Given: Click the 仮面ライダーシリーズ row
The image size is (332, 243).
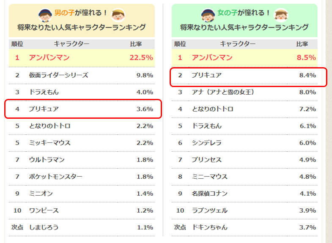Looking at the screenshot, I should coord(58,75).
